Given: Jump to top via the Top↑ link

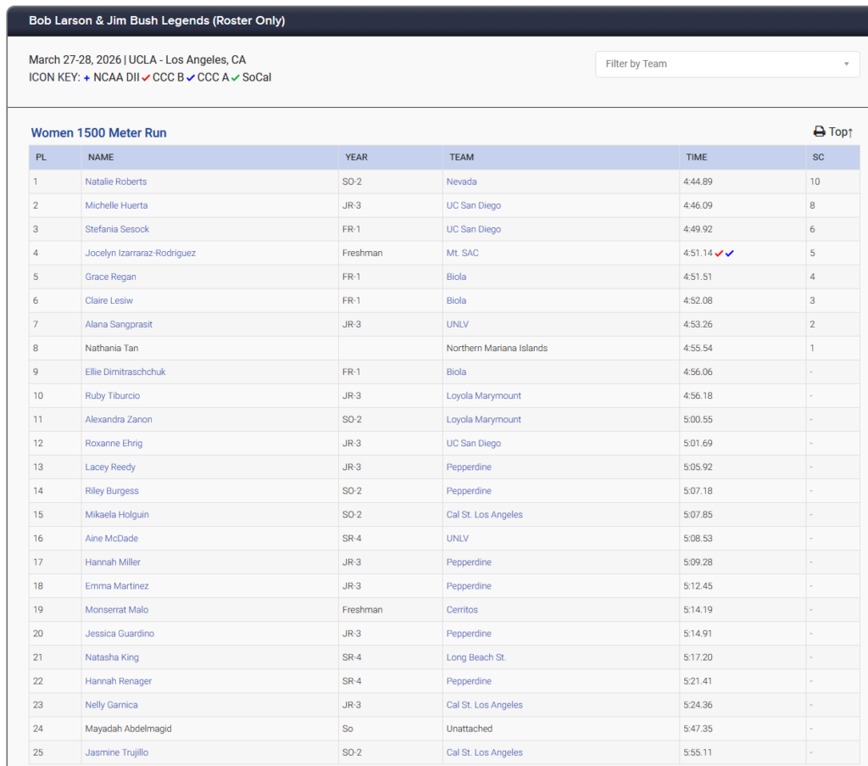Looking at the screenshot, I should point(840,131).
